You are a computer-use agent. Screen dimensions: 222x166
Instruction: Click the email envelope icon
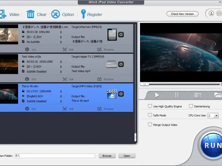tap(219, 14)
